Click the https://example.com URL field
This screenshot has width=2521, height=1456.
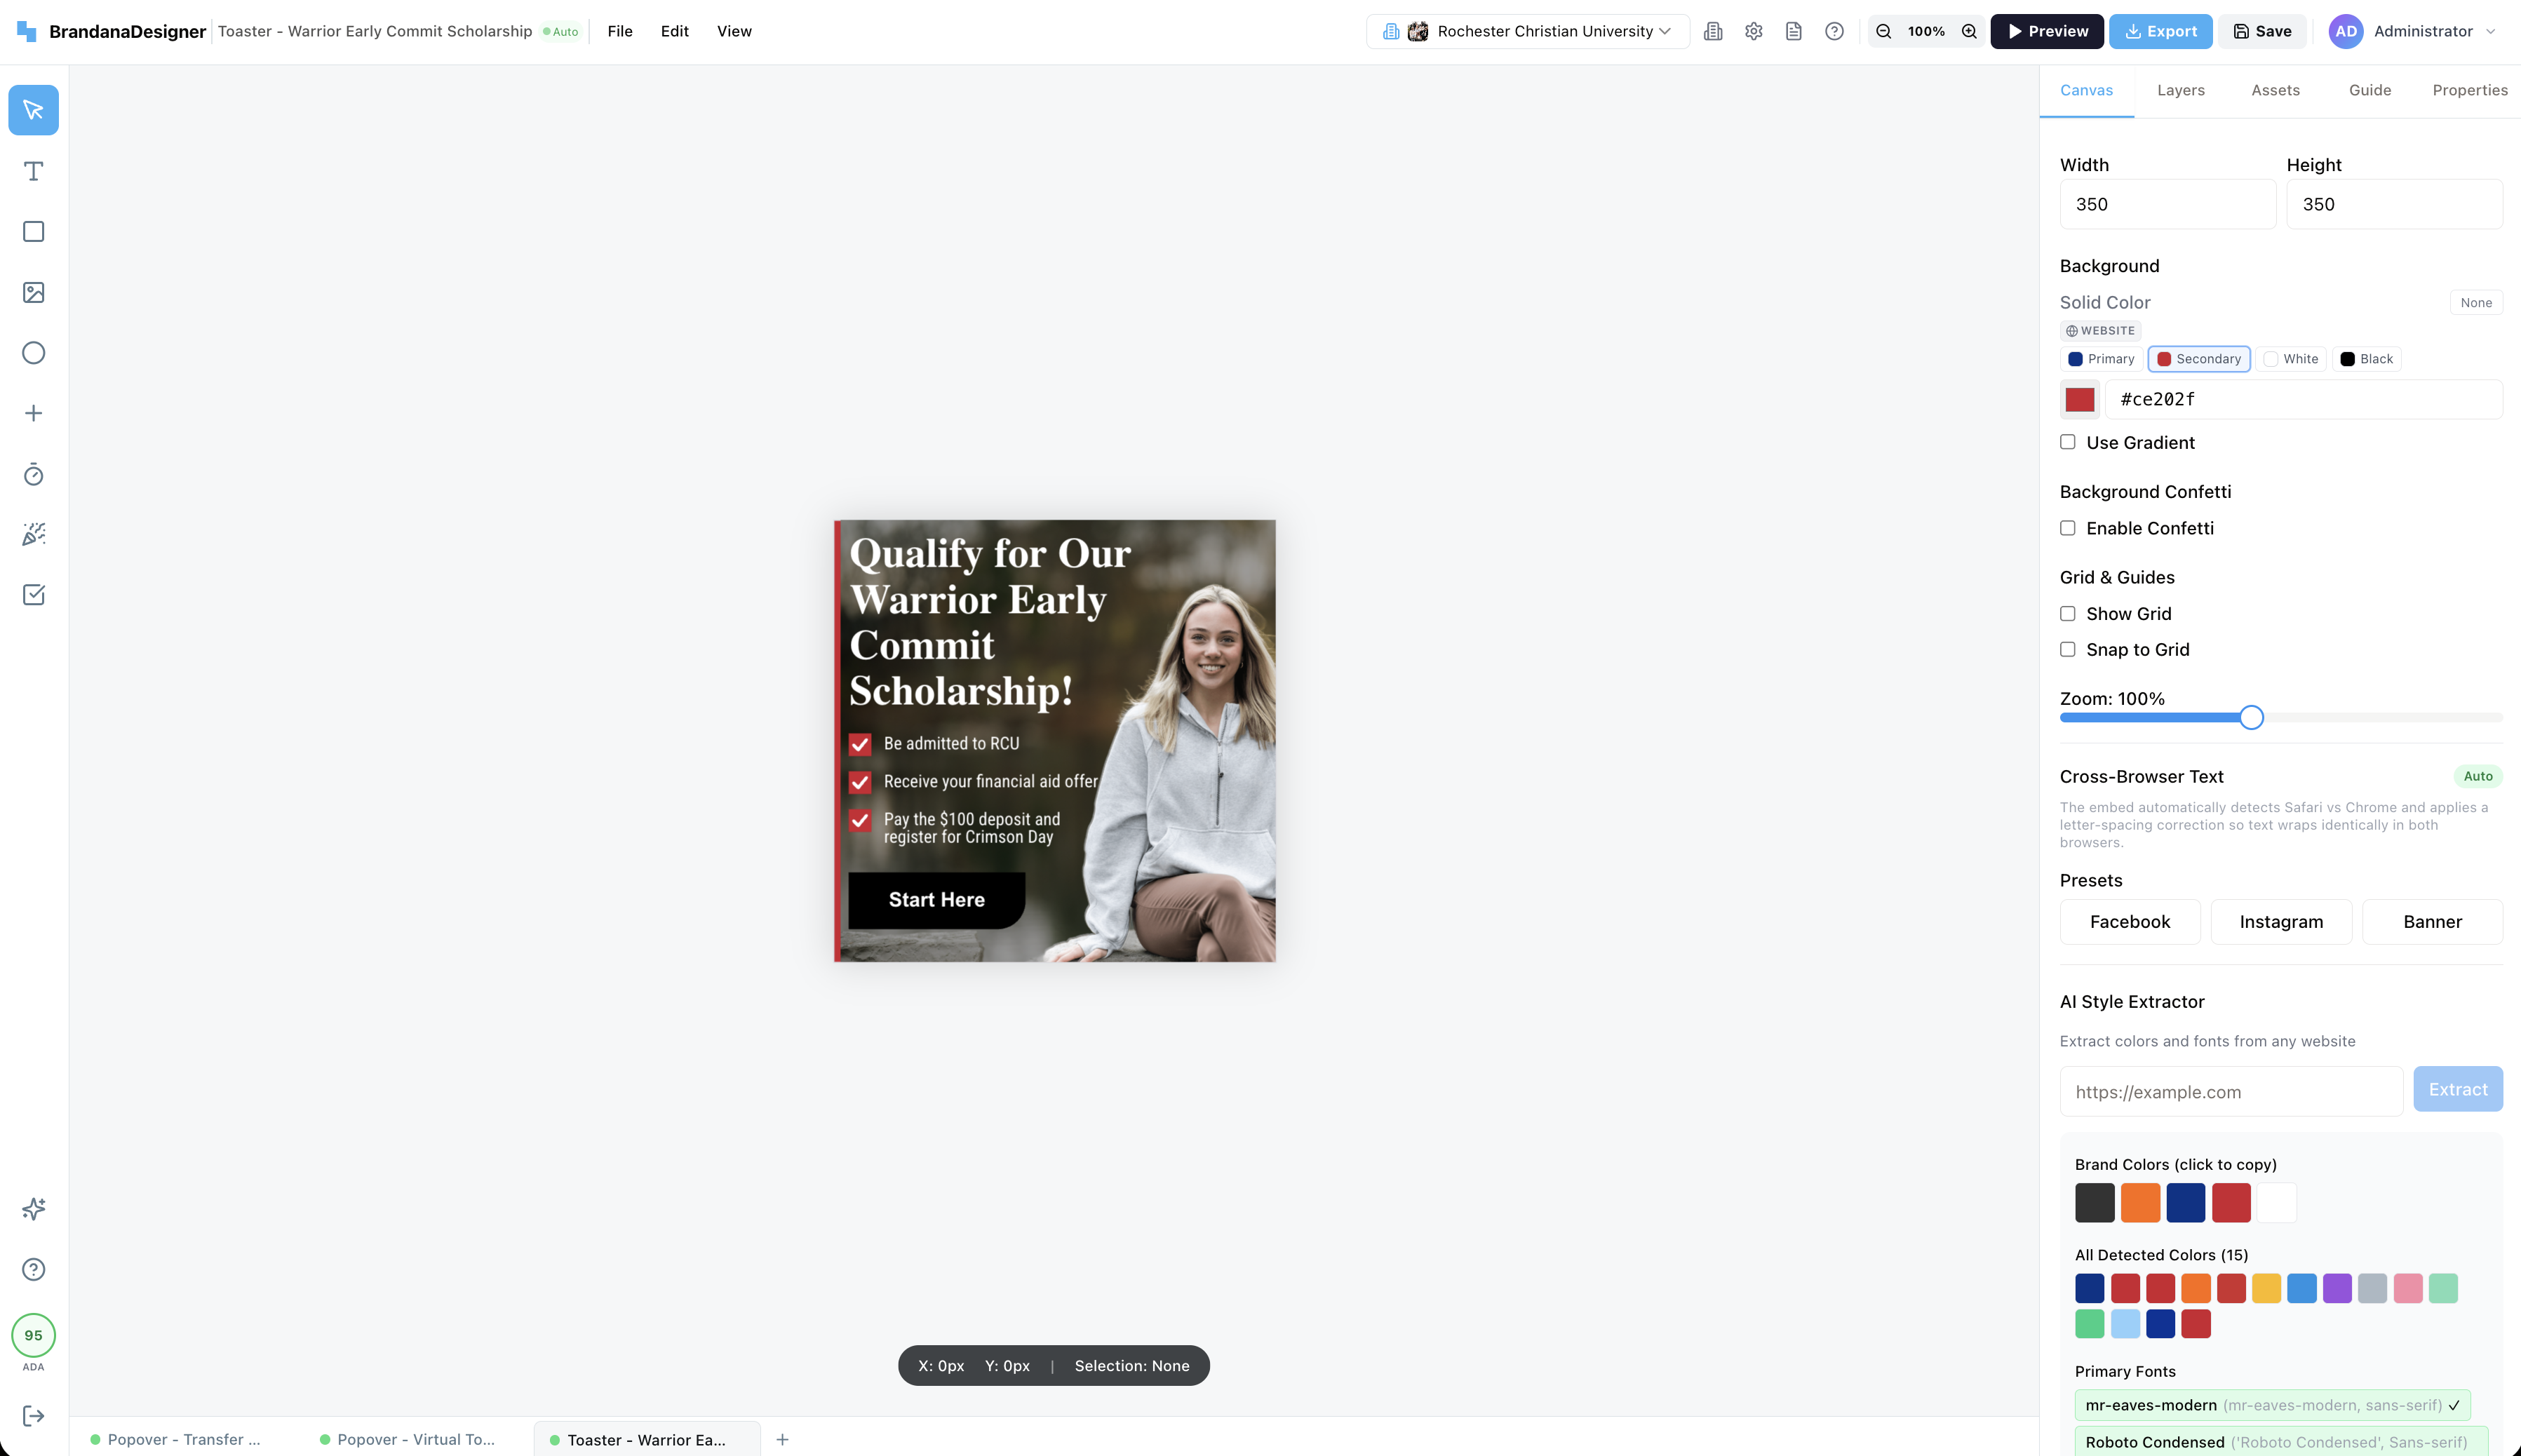[x=2231, y=1092]
